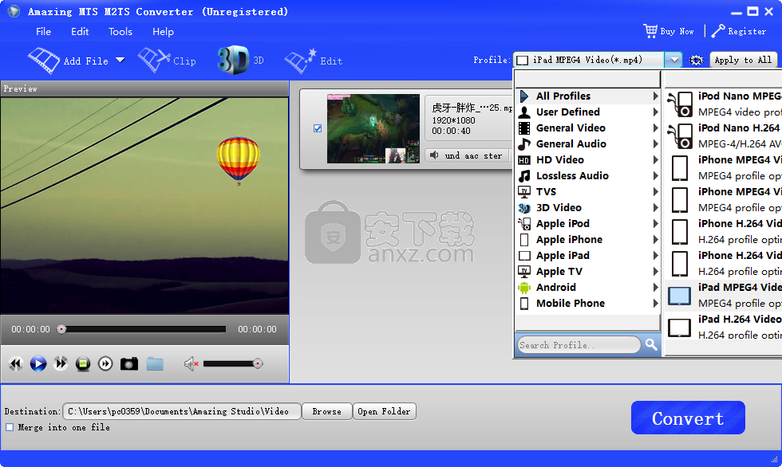
Task: Click Browse to change destination folder
Action: [326, 411]
